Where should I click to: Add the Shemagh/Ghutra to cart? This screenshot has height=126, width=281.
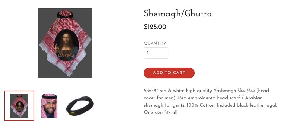pos(169,73)
